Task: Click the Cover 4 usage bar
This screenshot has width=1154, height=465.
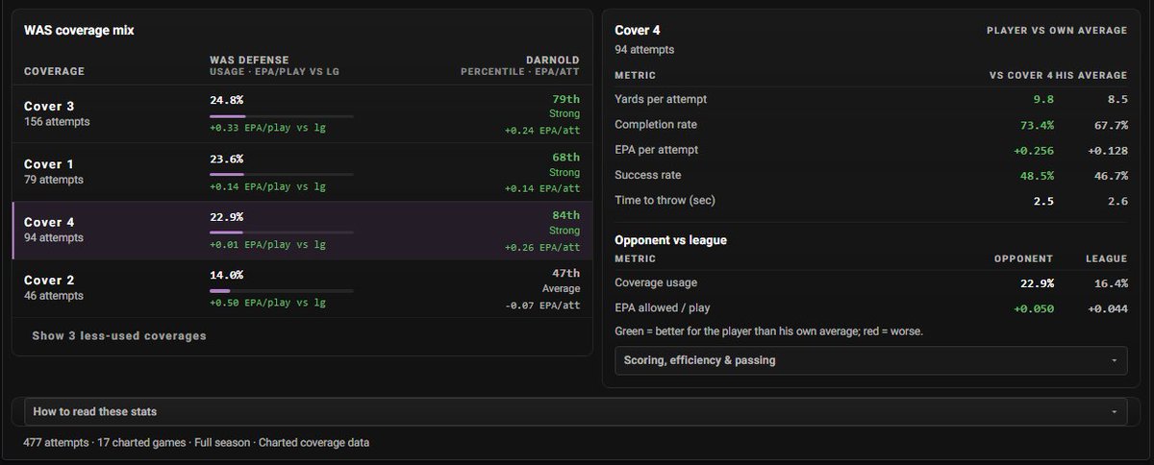Action: (281, 232)
